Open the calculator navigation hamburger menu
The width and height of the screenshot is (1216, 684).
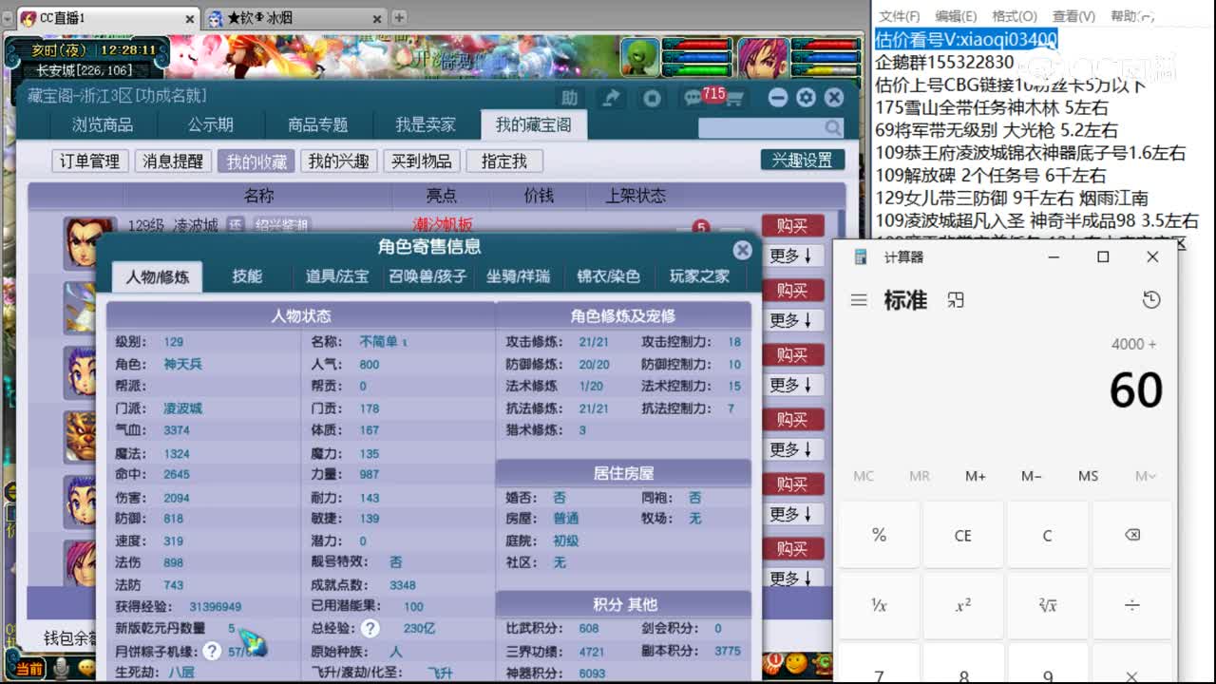point(858,299)
